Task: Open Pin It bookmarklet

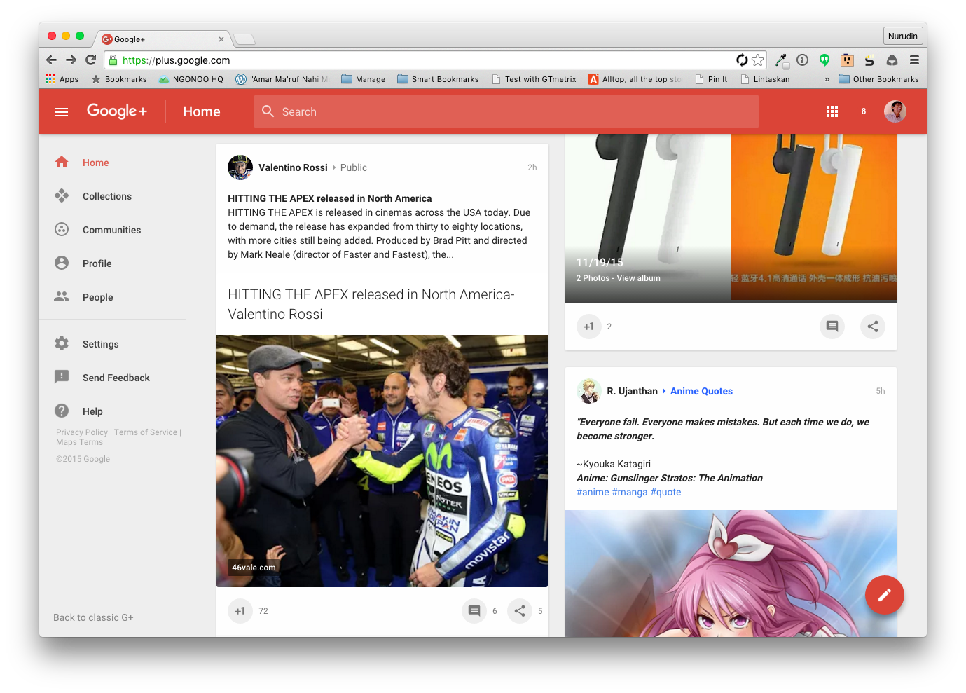Action: coord(711,79)
